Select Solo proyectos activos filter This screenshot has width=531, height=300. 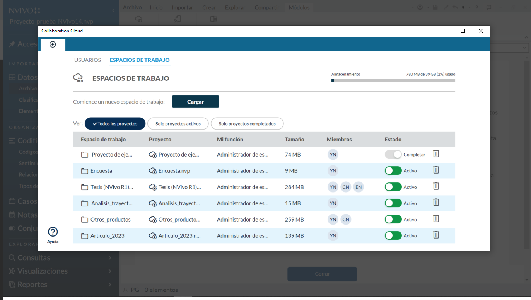coord(178,124)
